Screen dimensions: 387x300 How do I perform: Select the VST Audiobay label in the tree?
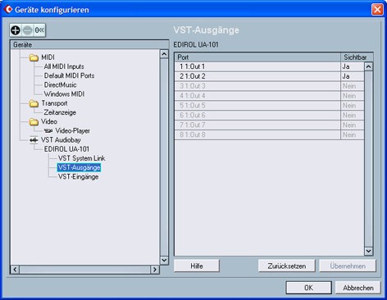(x=61, y=140)
